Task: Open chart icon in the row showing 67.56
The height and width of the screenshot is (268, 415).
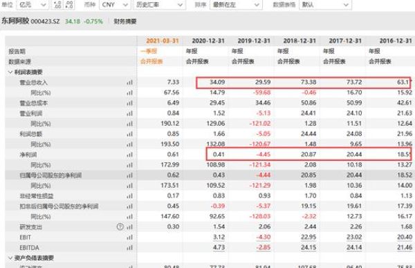Action: 130,93
